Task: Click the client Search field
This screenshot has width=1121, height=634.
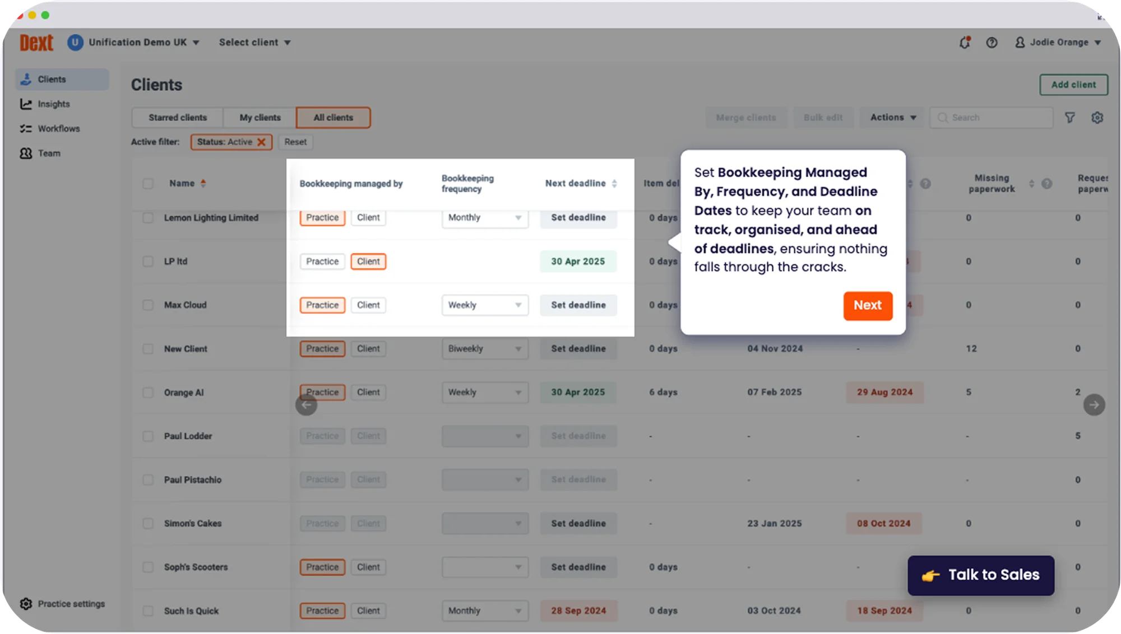Action: 991,118
